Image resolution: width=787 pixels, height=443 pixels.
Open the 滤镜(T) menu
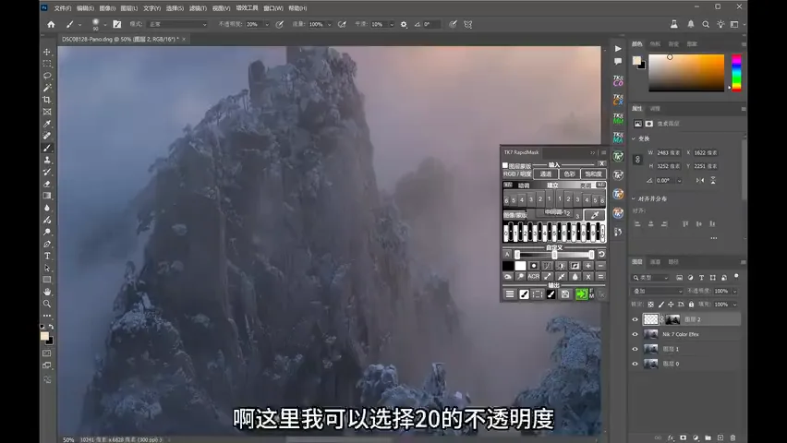click(198, 8)
